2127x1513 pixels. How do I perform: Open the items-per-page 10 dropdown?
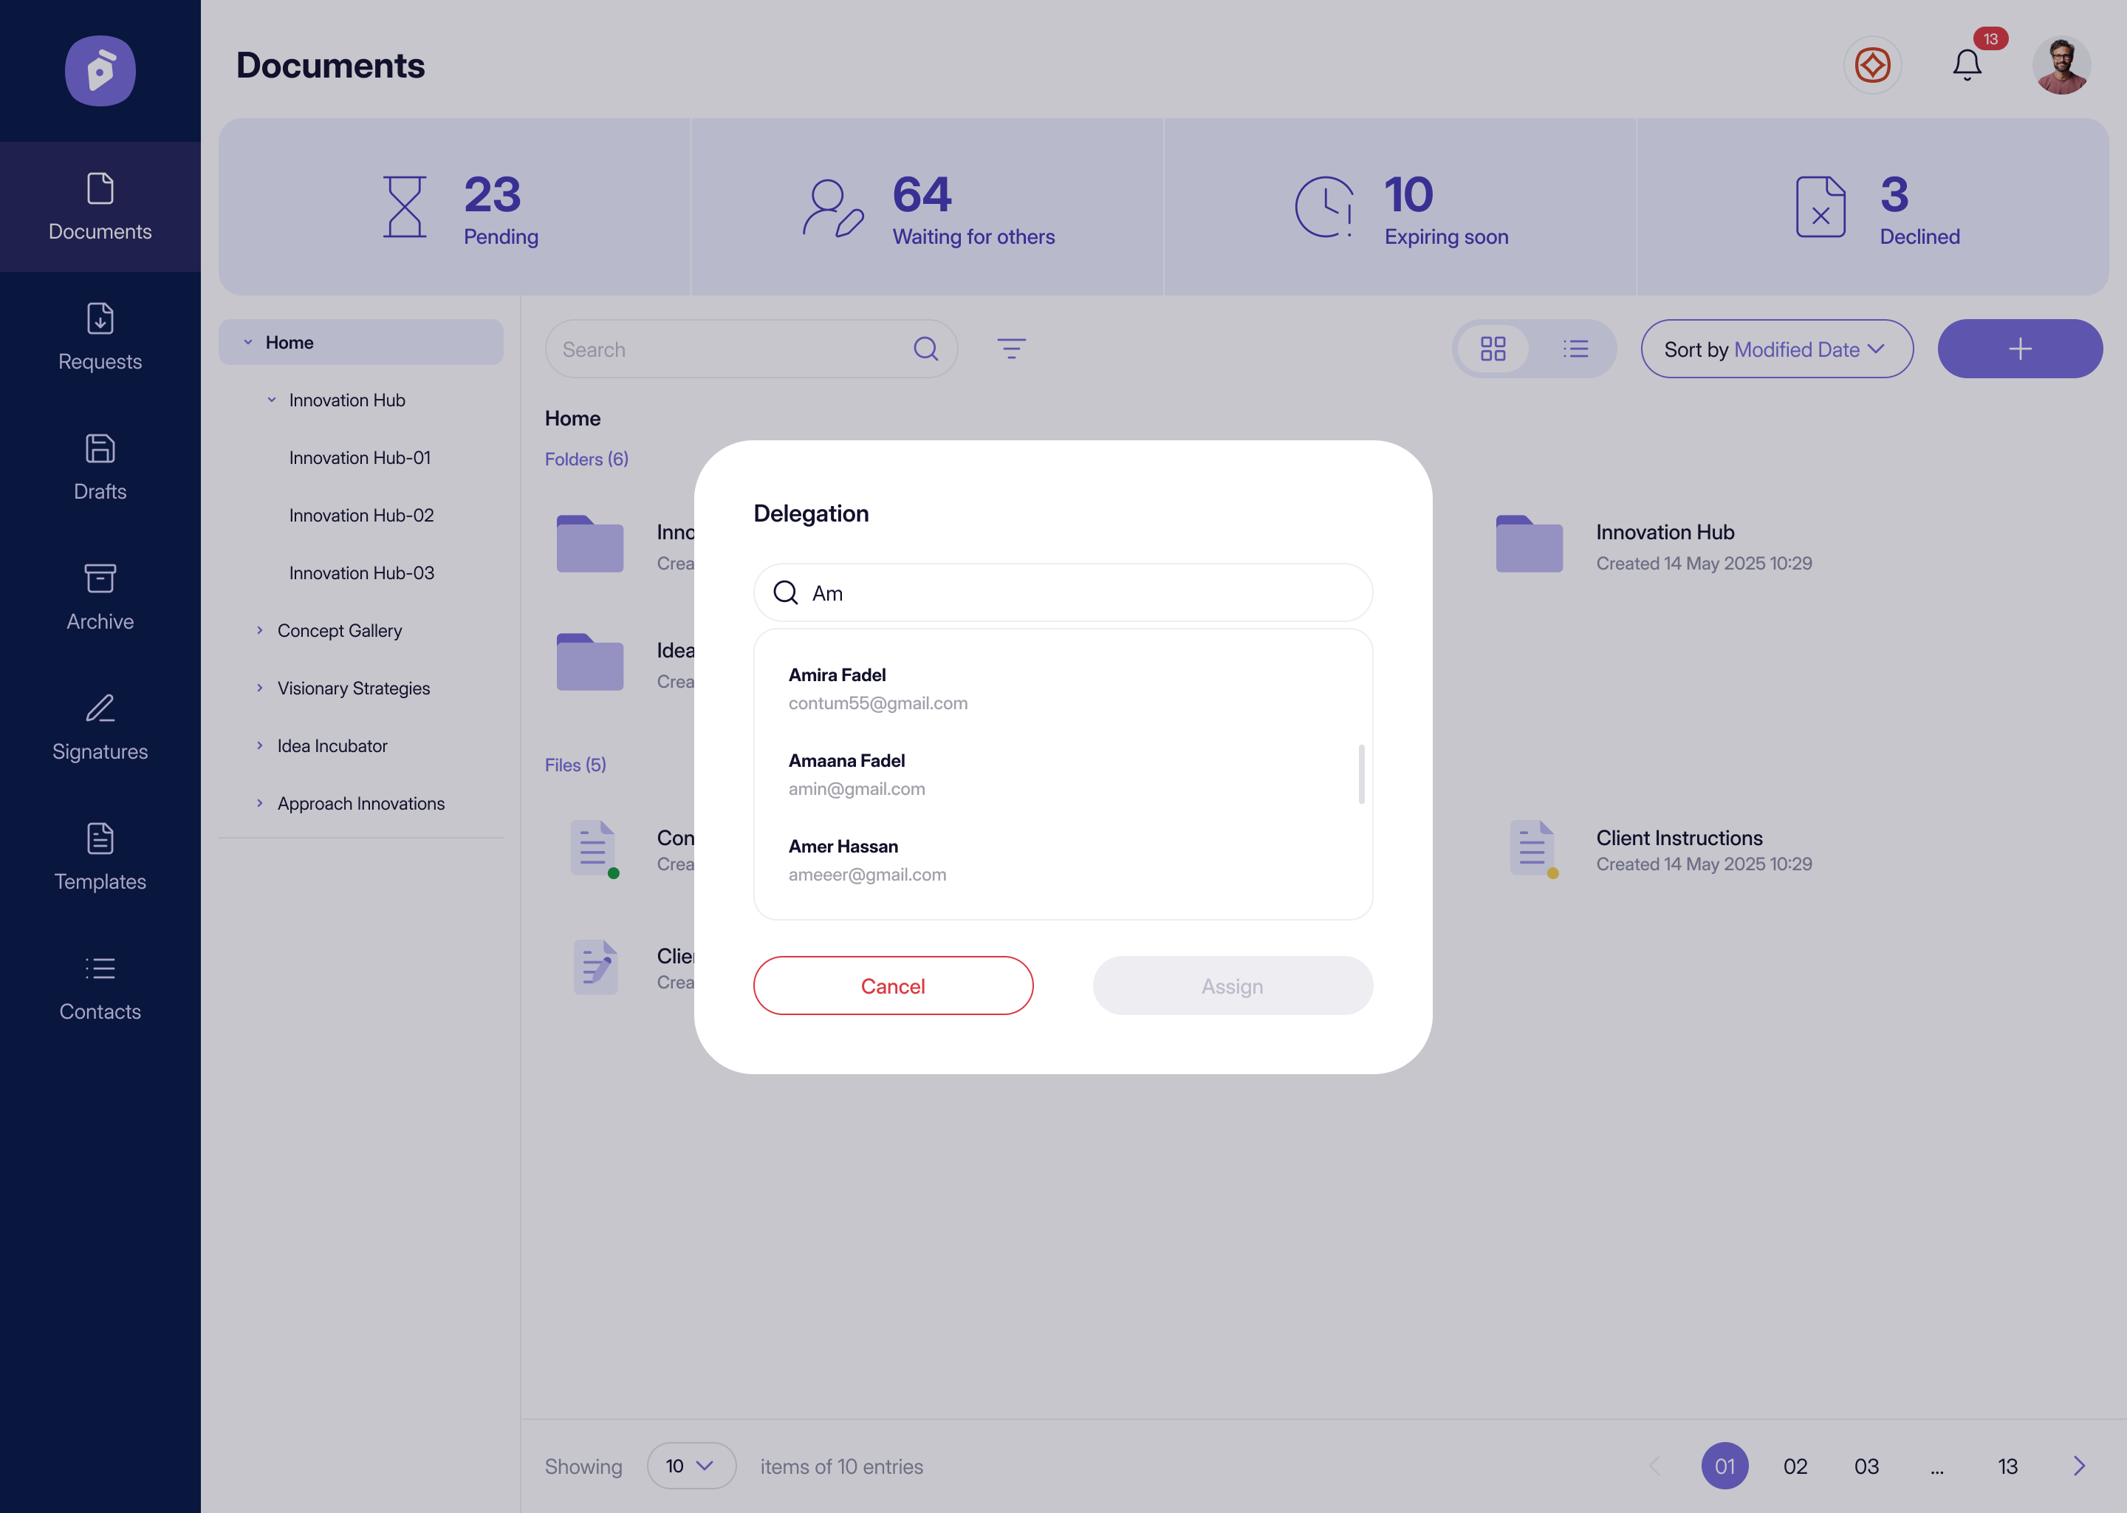pyautogui.click(x=690, y=1466)
